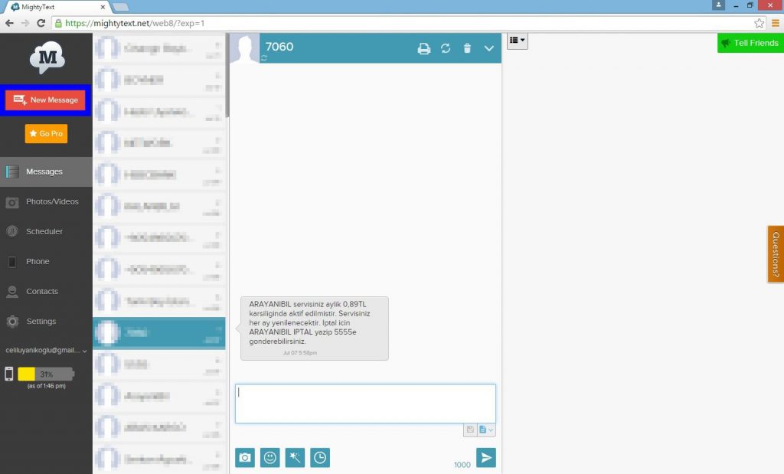This screenshot has width=784, height=474.
Task: Expand conversation options with the header chevron
Action: [x=489, y=47]
